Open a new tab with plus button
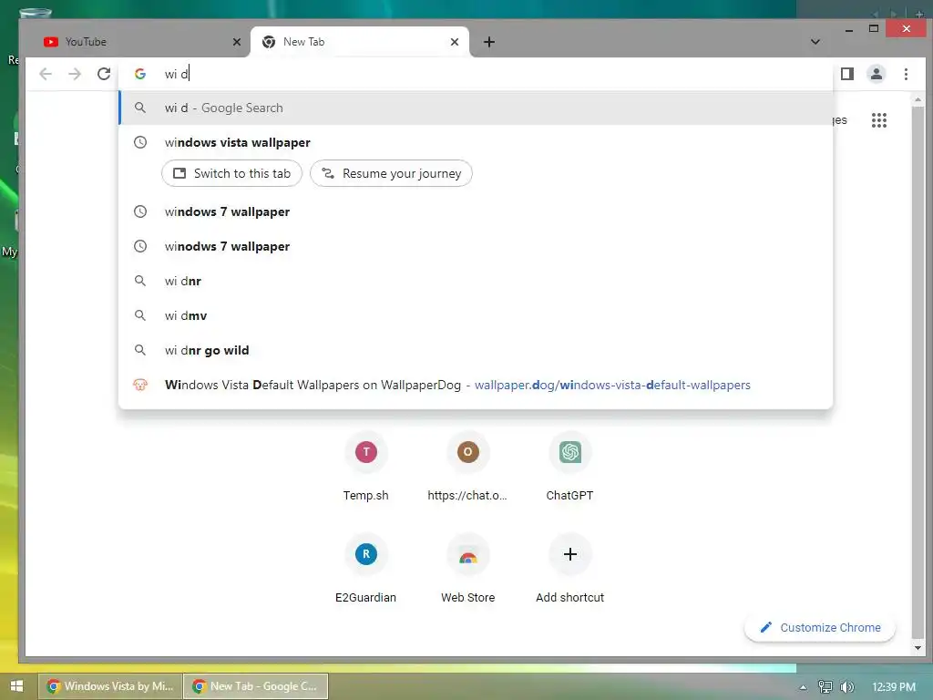Image resolution: width=933 pixels, height=700 pixels. coord(488,42)
